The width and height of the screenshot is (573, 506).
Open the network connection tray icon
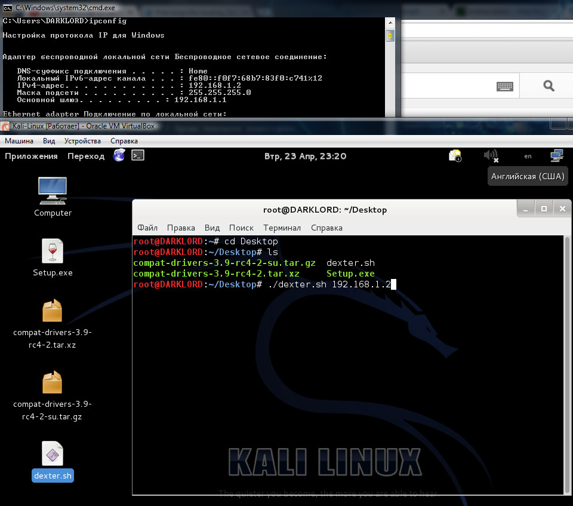[x=557, y=156]
